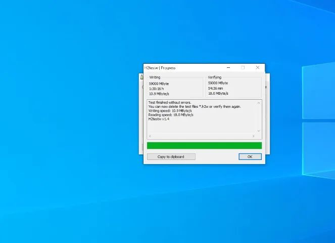Click Copy to clipboard button
The width and height of the screenshot is (335, 243).
171,157
